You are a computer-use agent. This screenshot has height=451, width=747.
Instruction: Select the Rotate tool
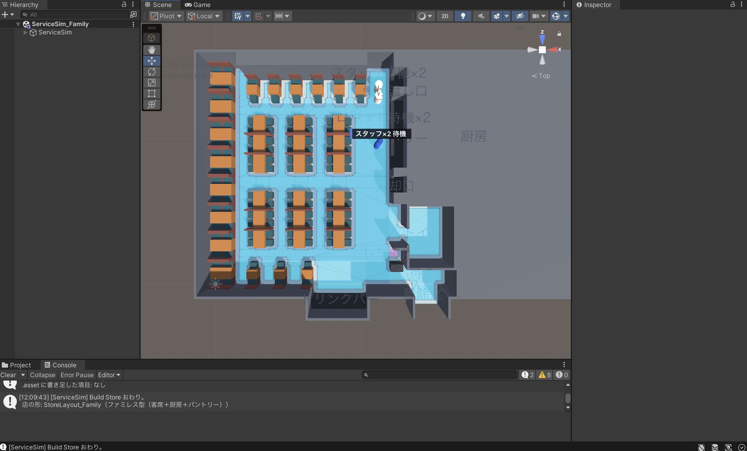152,71
